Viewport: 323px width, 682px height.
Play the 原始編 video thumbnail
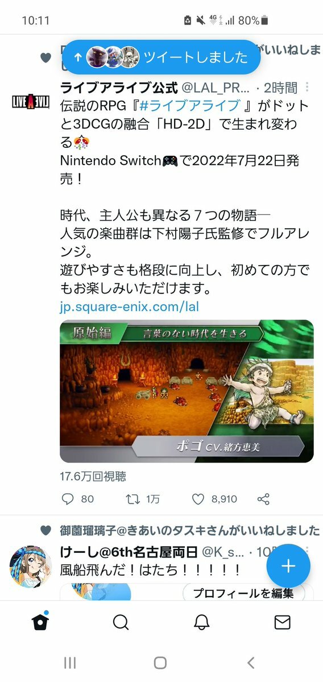point(187,391)
